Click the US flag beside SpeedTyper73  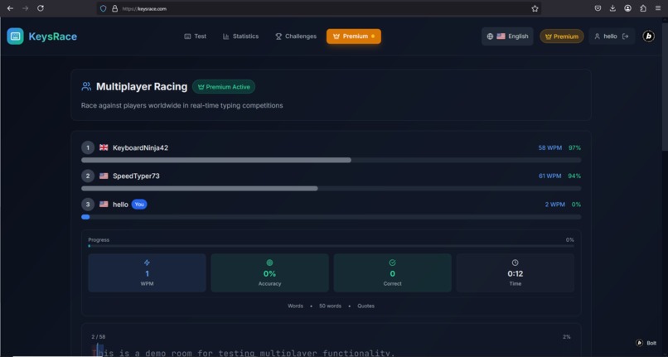(x=104, y=176)
